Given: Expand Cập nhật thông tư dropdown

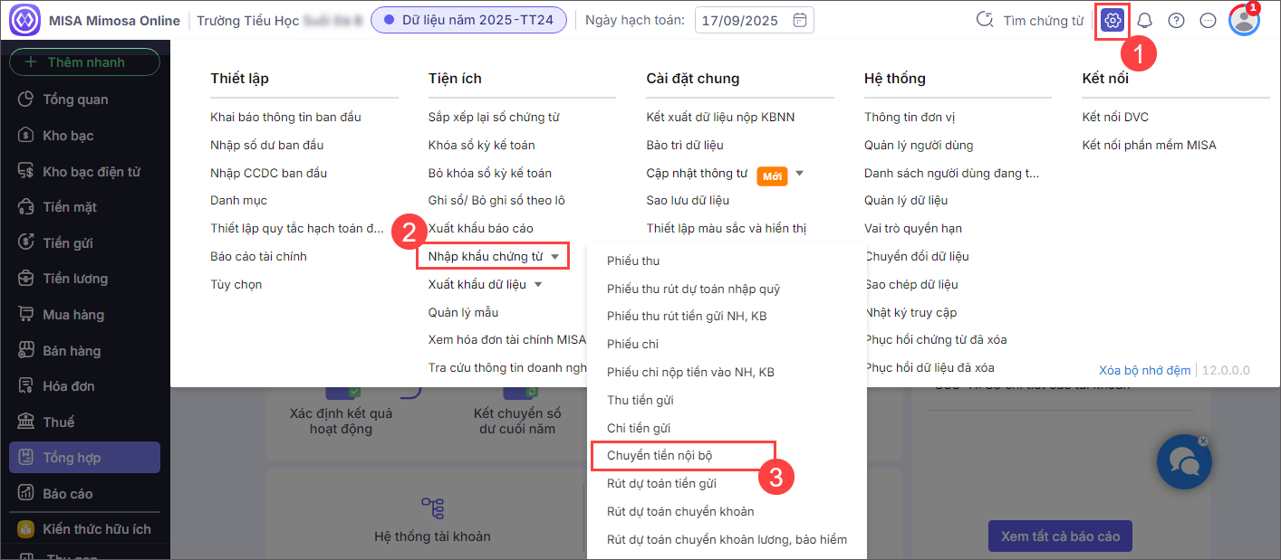Looking at the screenshot, I should pyautogui.click(x=799, y=174).
